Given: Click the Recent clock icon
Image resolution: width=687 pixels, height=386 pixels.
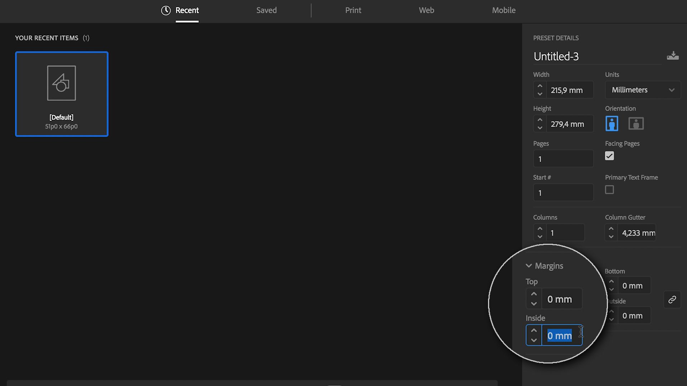Looking at the screenshot, I should 166,10.
